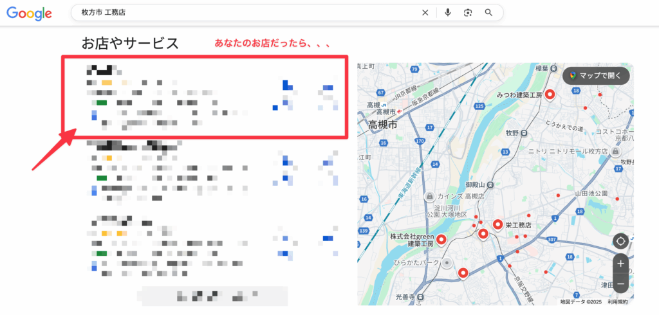Click the カインズ 高槻店 shop marker
The width and height of the screenshot is (659, 315).
[429, 195]
